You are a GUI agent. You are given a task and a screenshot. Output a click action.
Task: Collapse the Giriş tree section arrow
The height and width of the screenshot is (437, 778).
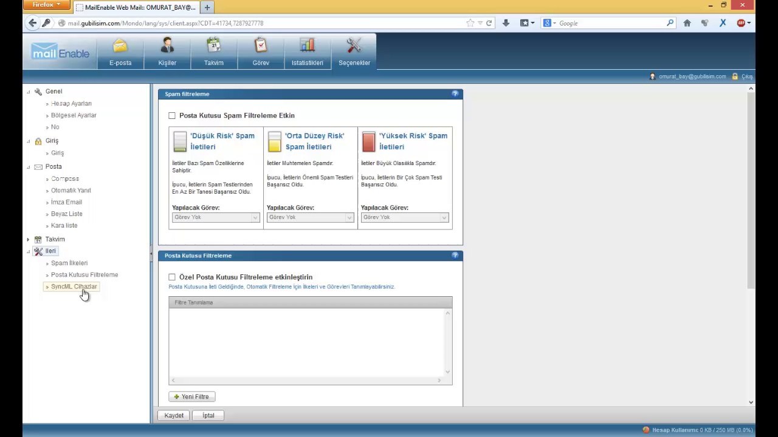[x=28, y=141]
